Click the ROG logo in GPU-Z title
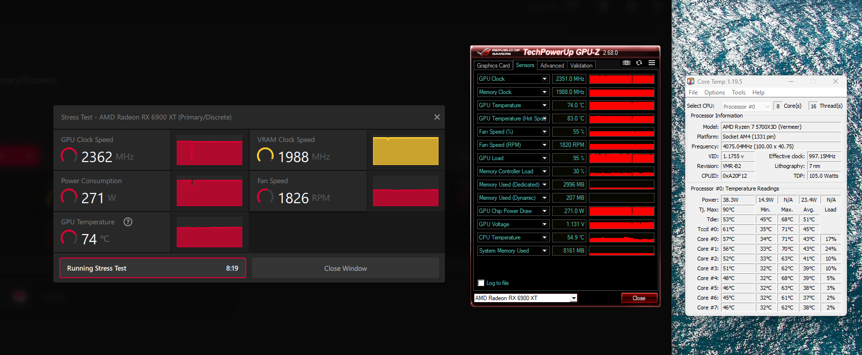862x355 pixels. point(485,52)
